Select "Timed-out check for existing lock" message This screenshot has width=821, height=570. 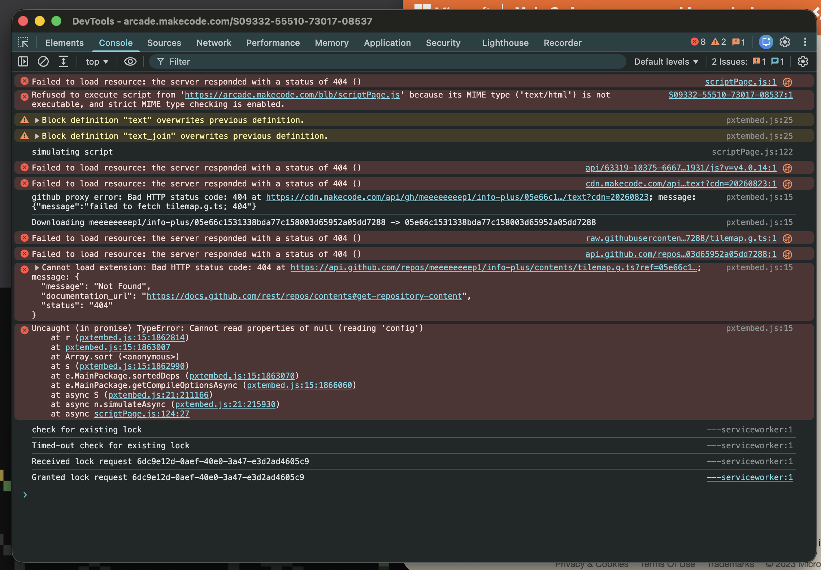point(110,446)
